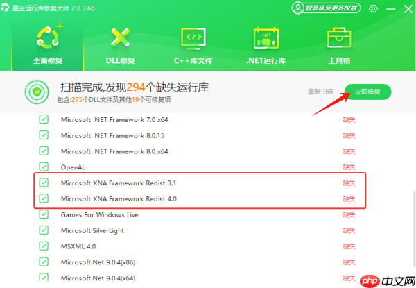This screenshot has width=416, height=288.
Task: Select the OpenAL row text
Action: tap(73, 167)
